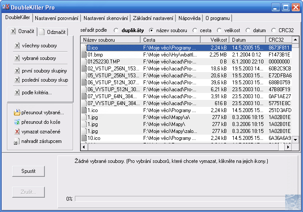The width and height of the screenshot is (303, 212).
Task: Click size cell 39,6 kB
Action: pos(219,83)
